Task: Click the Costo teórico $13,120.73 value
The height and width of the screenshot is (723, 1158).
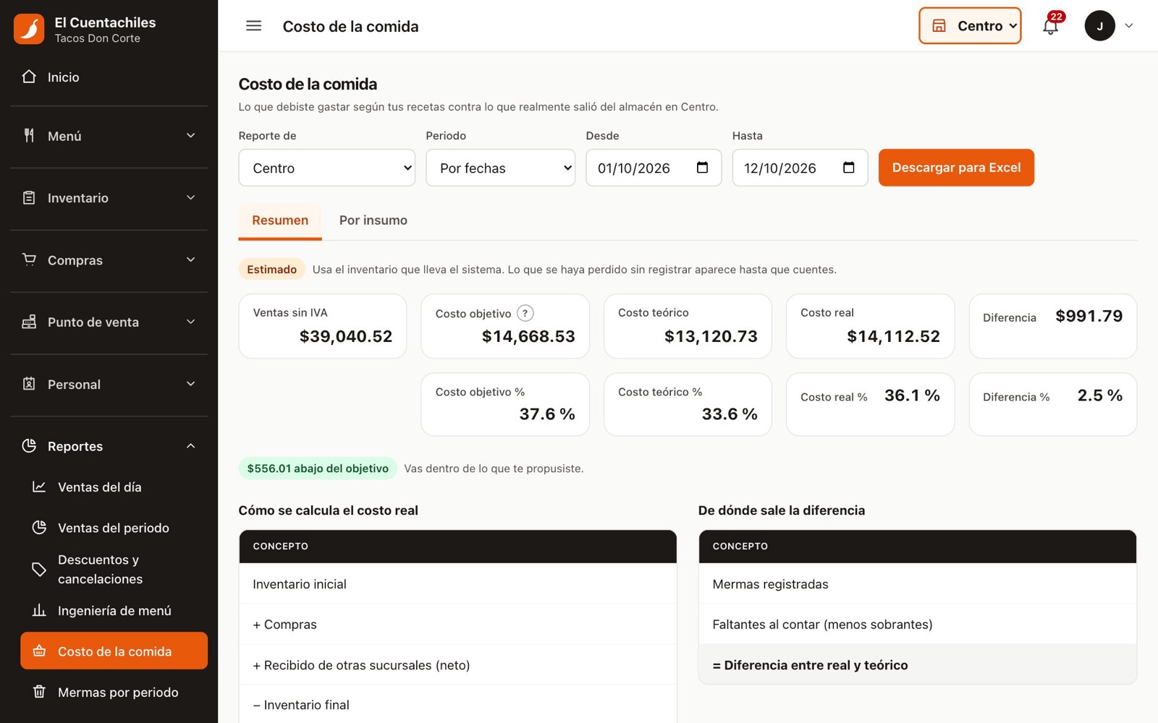Action: (711, 336)
